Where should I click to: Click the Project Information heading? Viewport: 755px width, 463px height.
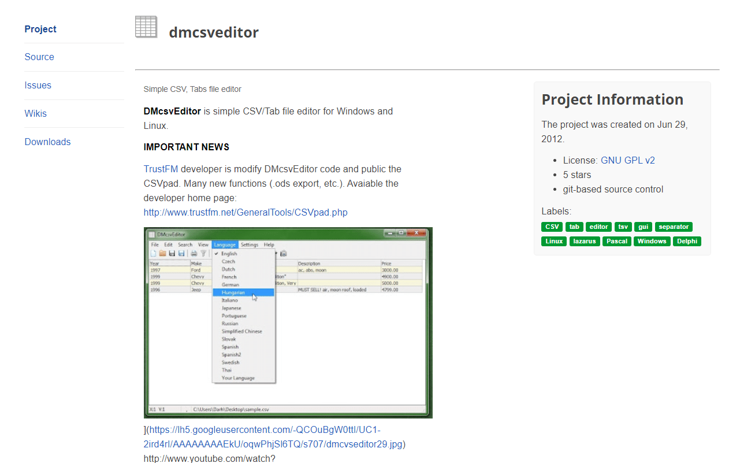[612, 99]
